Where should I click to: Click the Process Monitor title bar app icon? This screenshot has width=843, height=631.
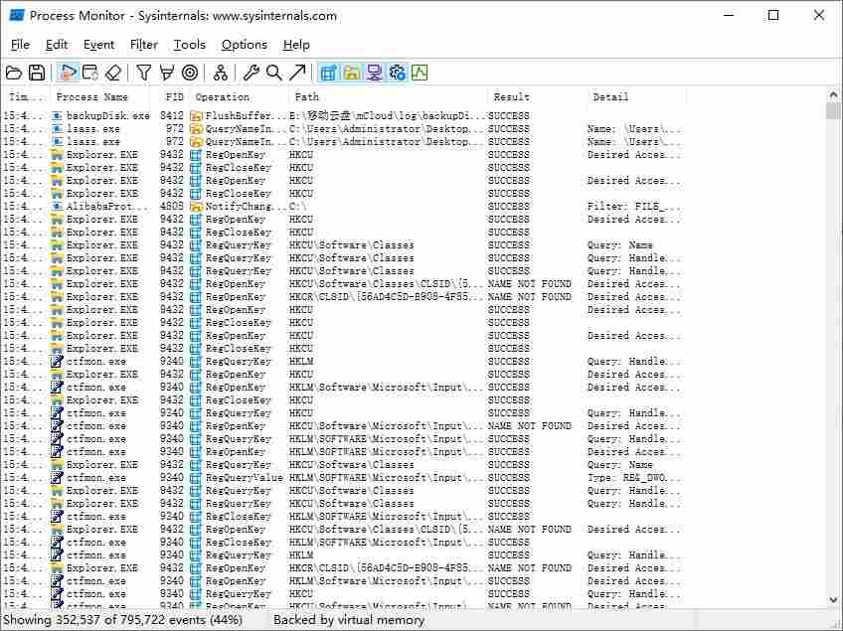coord(17,15)
